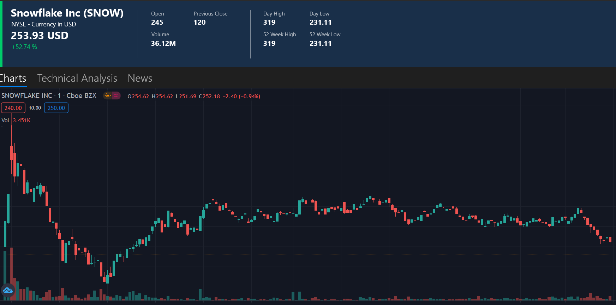Click the SNOWFLAKE INC symbol title
This screenshot has height=305, width=616.
pyautogui.click(x=27, y=96)
